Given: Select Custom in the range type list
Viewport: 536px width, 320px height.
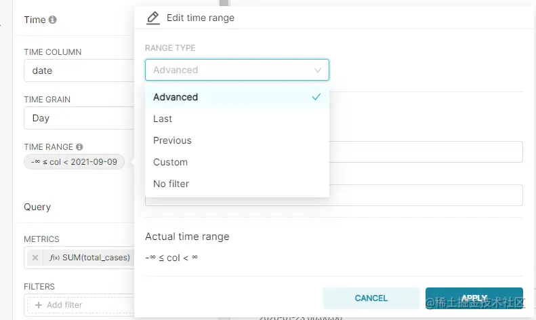Looking at the screenshot, I should click(x=170, y=162).
